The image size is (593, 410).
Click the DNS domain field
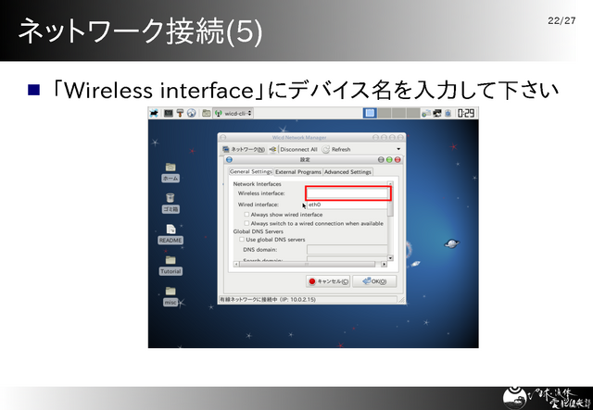(x=347, y=249)
